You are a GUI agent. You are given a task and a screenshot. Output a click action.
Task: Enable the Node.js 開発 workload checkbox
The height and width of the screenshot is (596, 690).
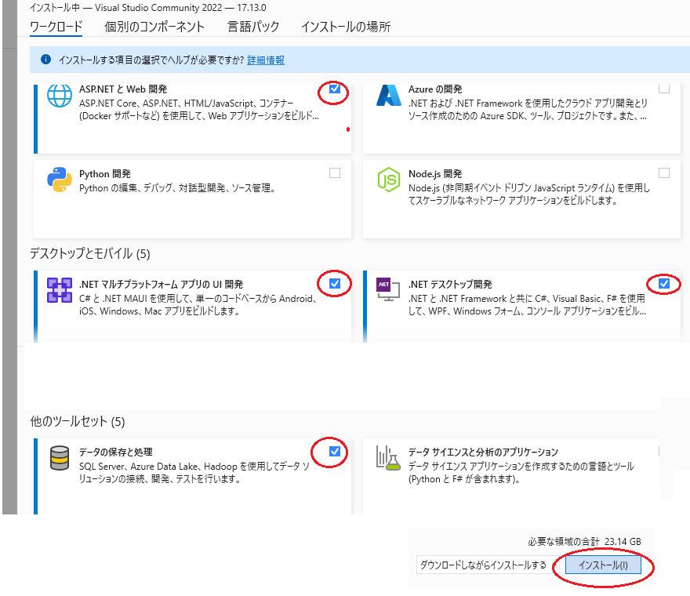[664, 173]
